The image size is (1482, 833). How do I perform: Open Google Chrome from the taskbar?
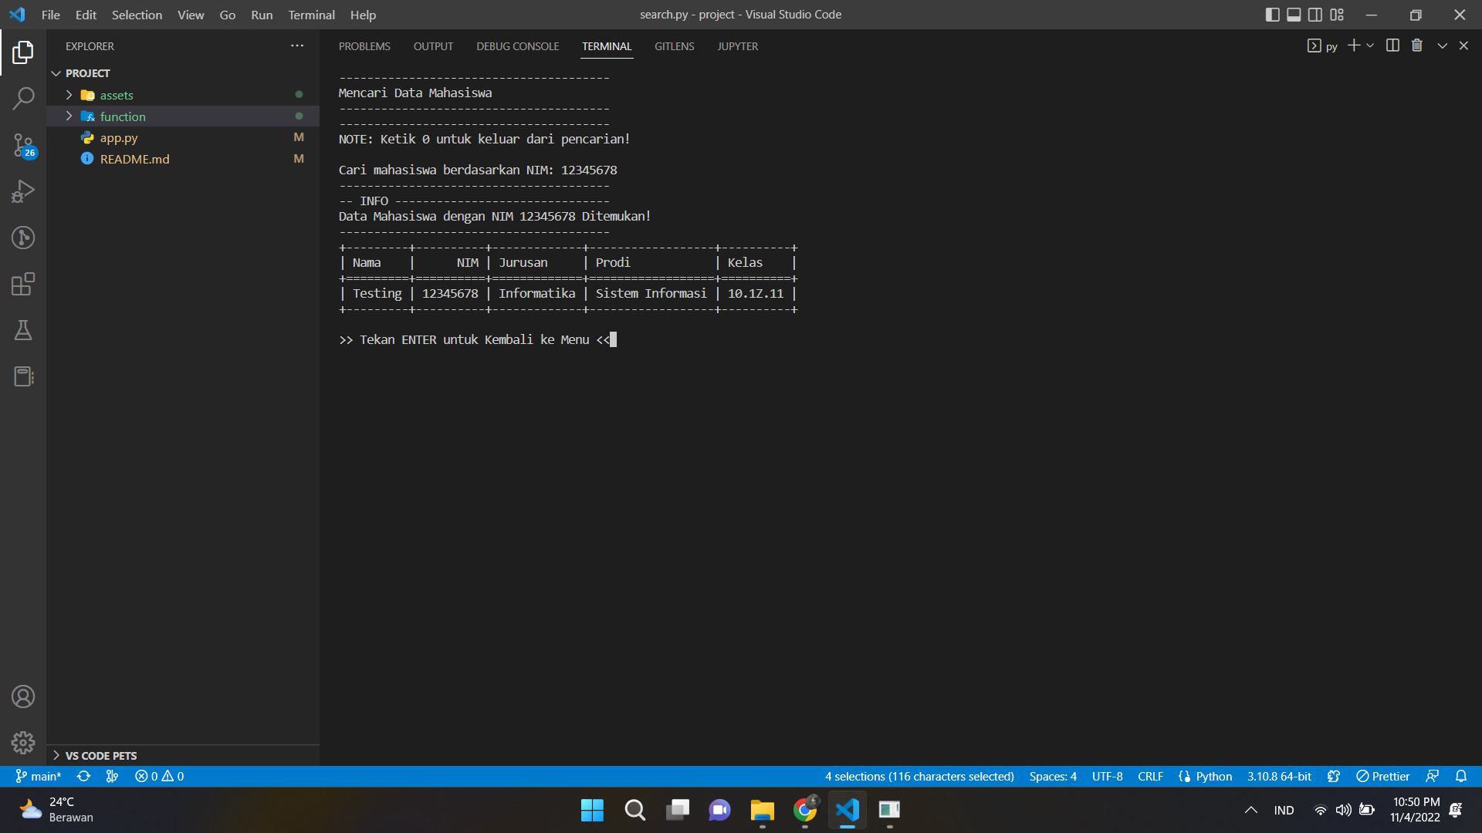804,810
